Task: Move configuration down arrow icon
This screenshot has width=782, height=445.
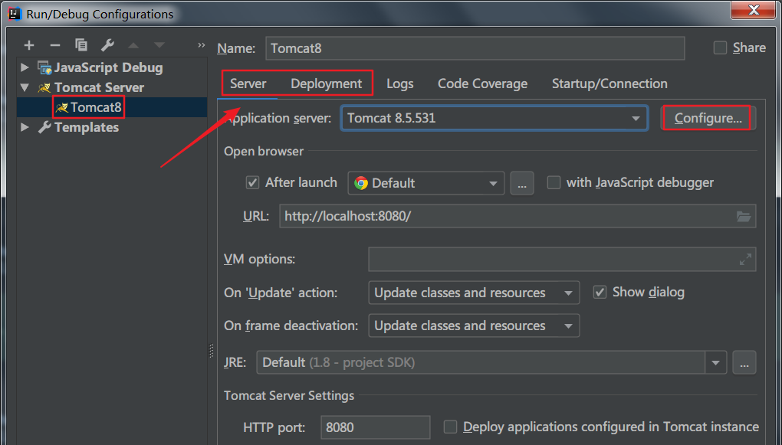Action: pyautogui.click(x=159, y=45)
